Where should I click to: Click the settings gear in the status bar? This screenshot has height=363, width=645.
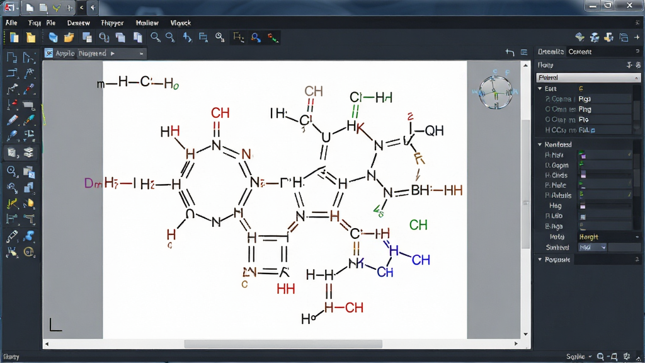point(627,357)
